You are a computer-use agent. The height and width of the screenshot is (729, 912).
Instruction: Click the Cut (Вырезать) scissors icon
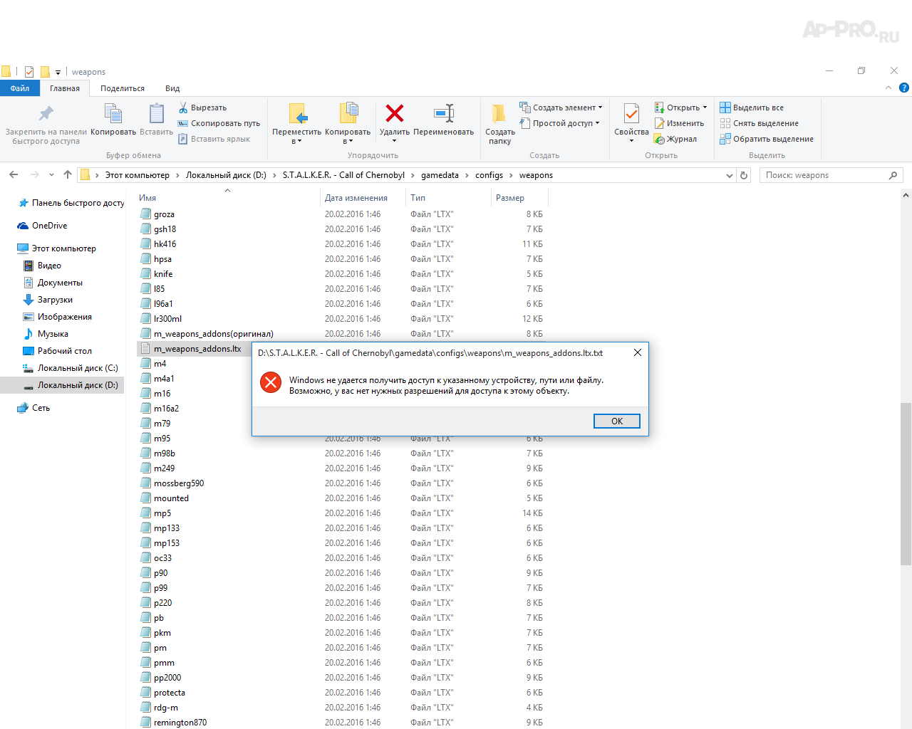183,107
